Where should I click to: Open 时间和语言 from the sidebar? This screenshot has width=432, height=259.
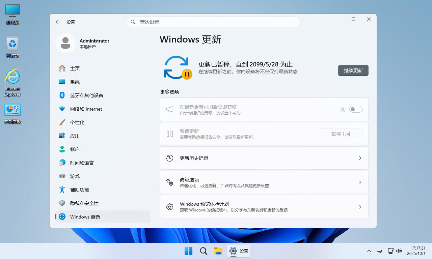62,163
